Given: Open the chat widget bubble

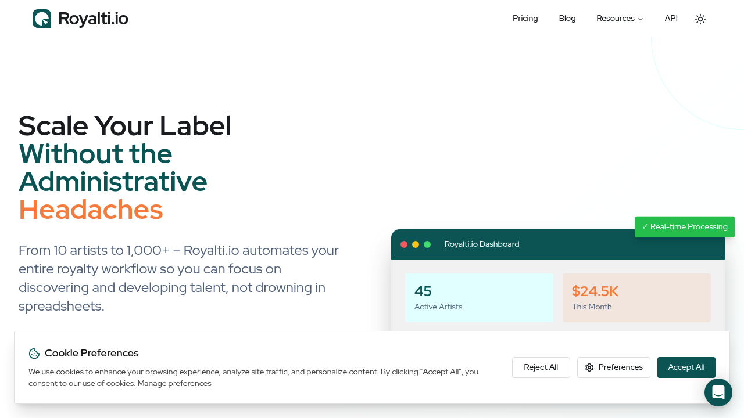Looking at the screenshot, I should coord(718,392).
